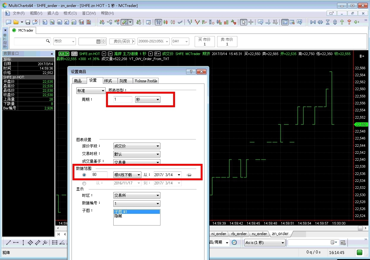
Task: Click the open folder icon in toolbar
Action: point(16,22)
